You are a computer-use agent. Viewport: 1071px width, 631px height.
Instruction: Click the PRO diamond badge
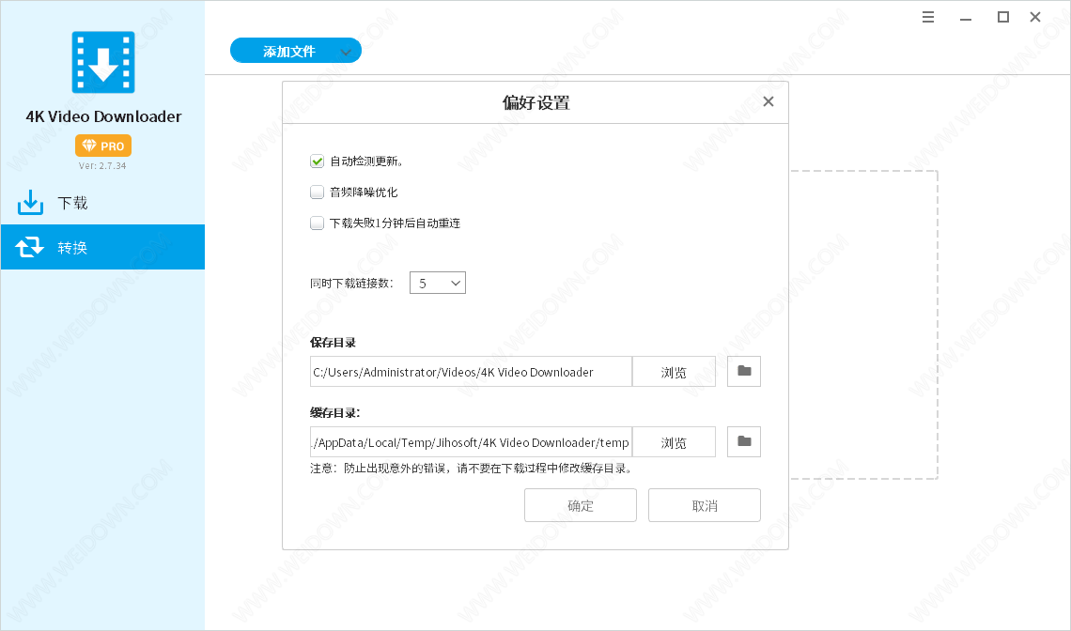tap(103, 146)
